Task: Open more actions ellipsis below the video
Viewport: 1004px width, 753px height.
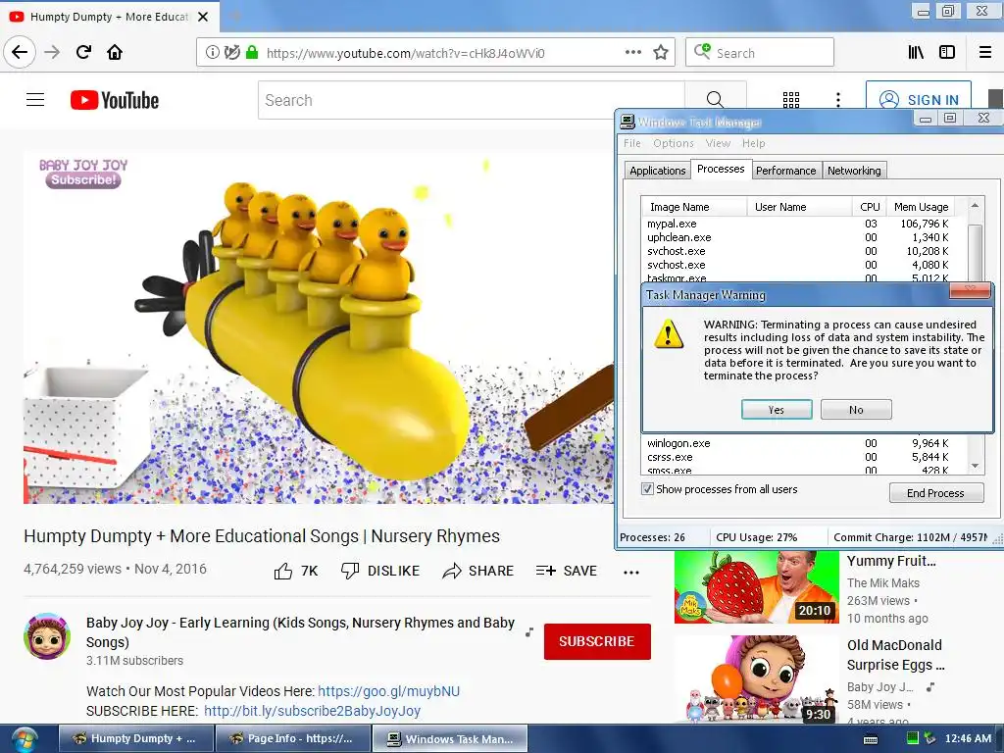Action: [x=631, y=573]
